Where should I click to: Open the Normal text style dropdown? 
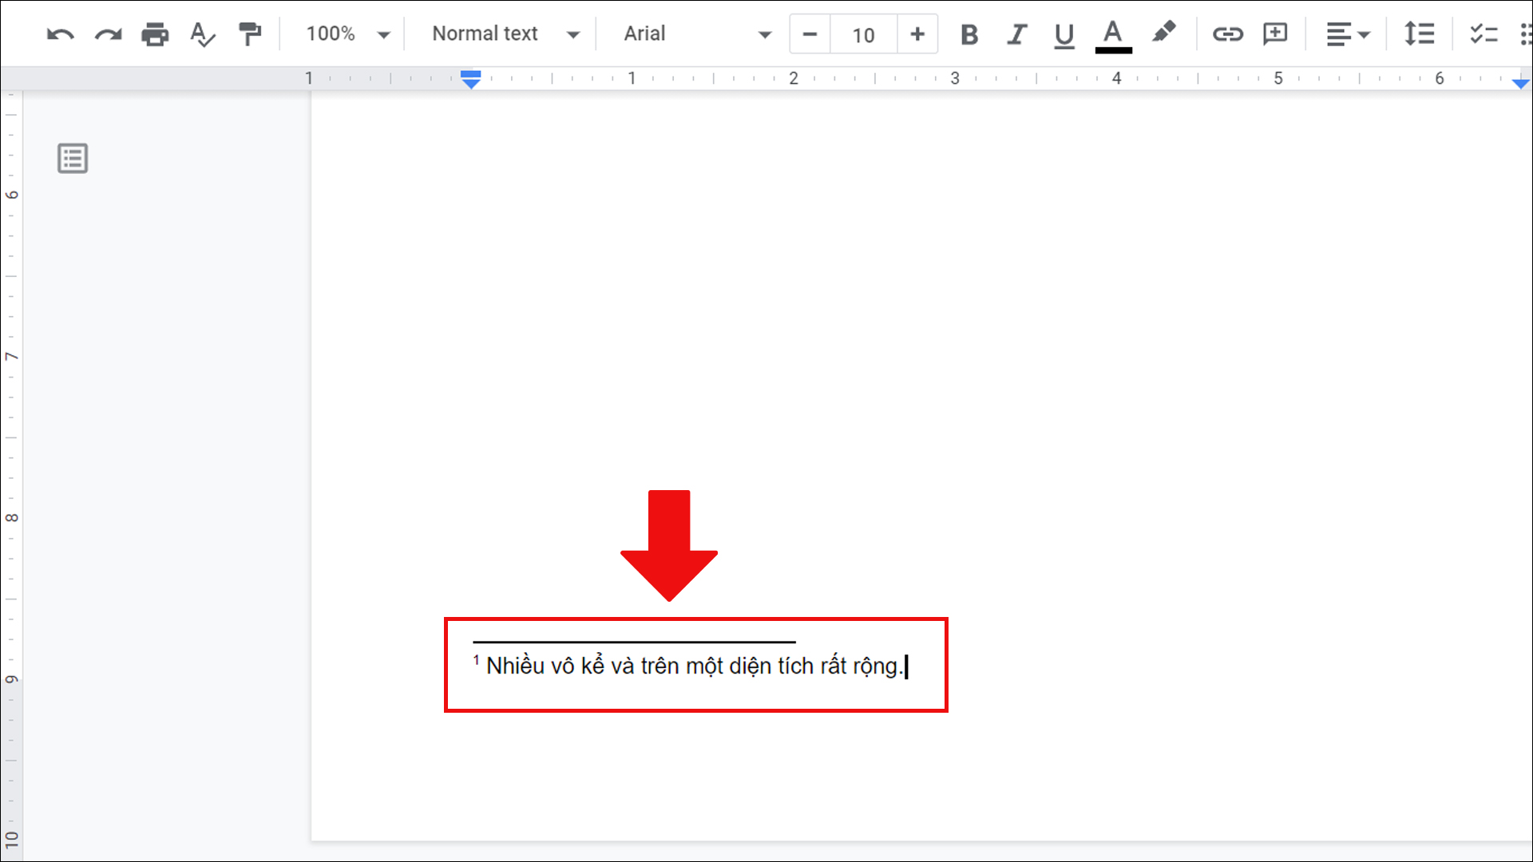505,34
